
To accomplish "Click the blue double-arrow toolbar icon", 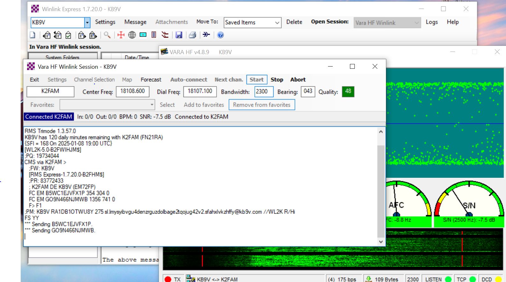I will click(206, 35).
